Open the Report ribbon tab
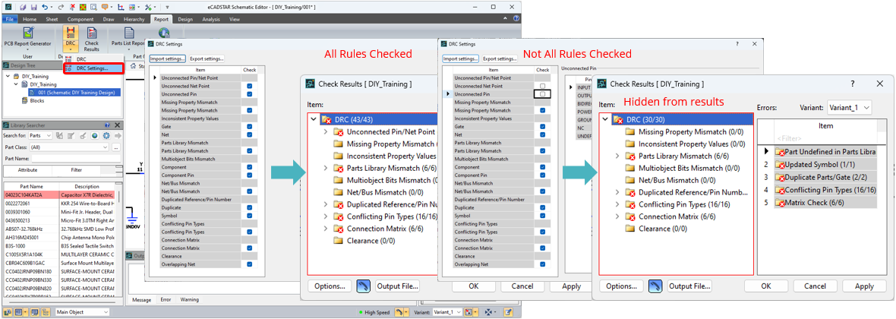Image resolution: width=896 pixels, height=319 pixels. [160, 19]
